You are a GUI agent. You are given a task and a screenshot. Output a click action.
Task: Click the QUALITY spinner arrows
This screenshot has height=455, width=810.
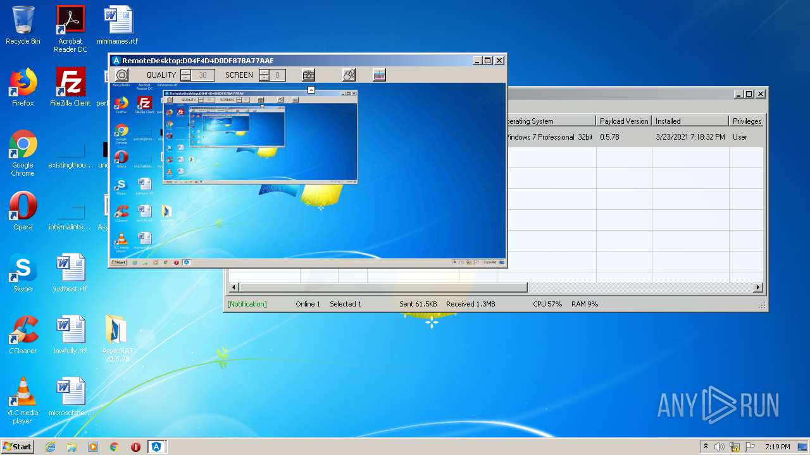(x=186, y=75)
